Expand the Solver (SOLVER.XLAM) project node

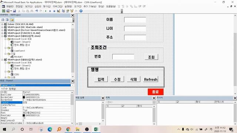(2, 24)
